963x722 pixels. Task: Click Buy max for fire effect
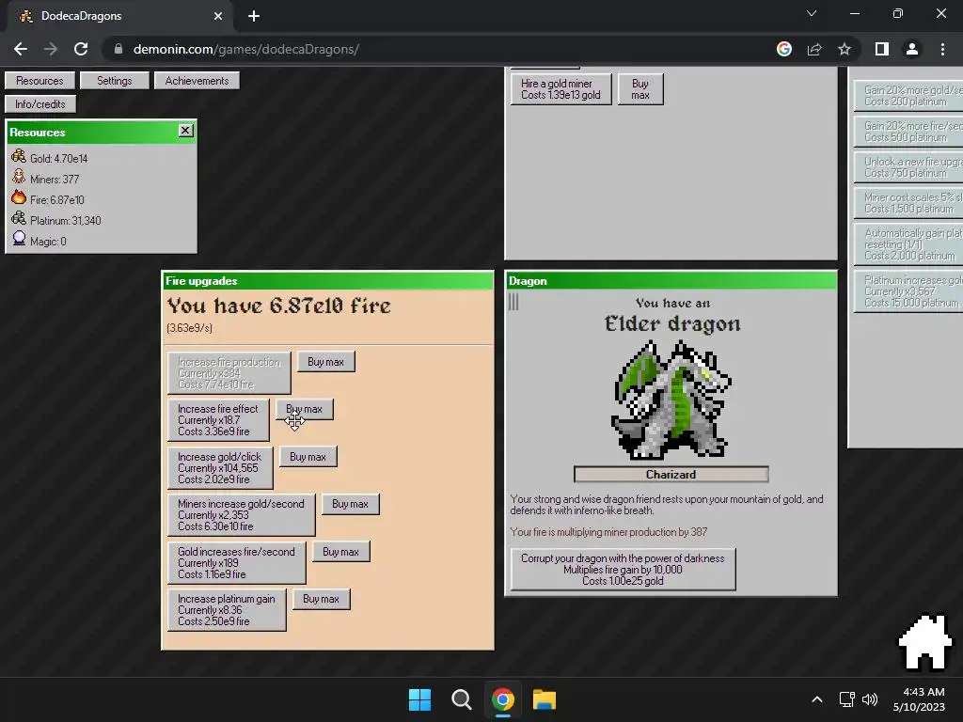[304, 409]
